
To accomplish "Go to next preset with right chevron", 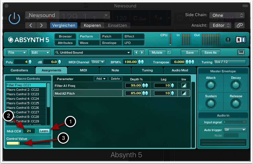I will click(41, 25).
